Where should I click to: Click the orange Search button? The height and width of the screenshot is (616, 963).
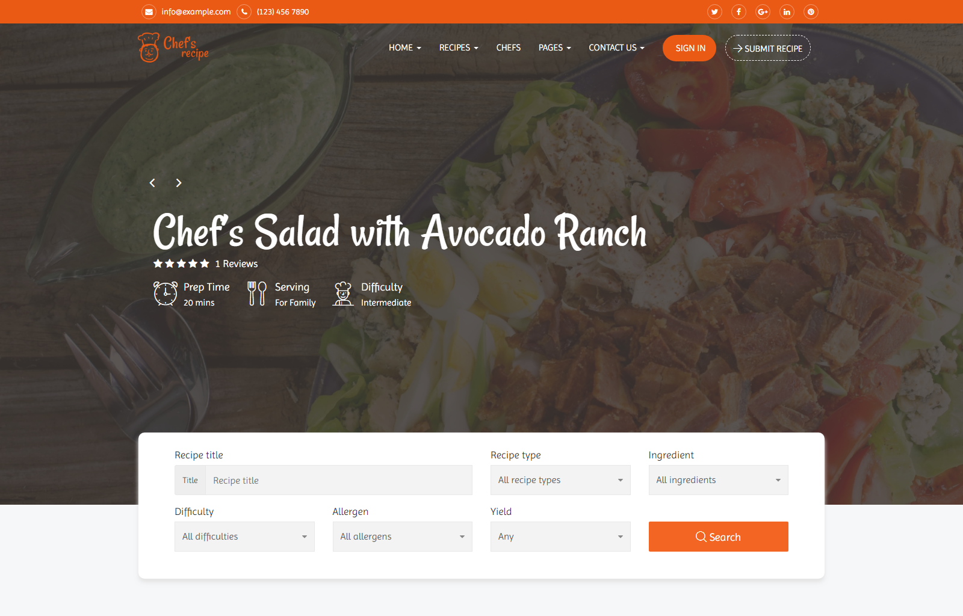718,537
